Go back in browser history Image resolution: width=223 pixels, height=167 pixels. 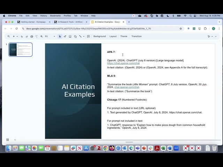pos(6,29)
